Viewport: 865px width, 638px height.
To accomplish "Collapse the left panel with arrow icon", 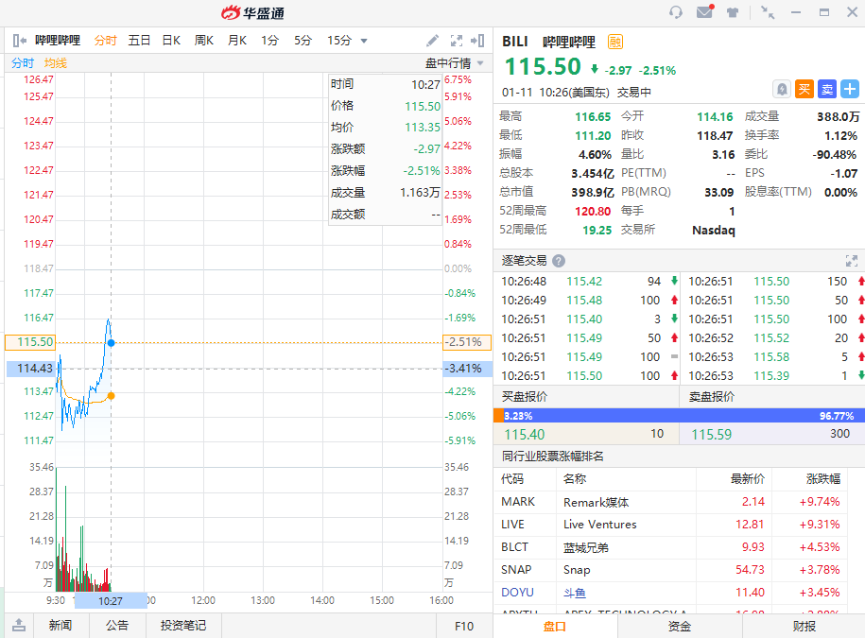I will click(19, 41).
